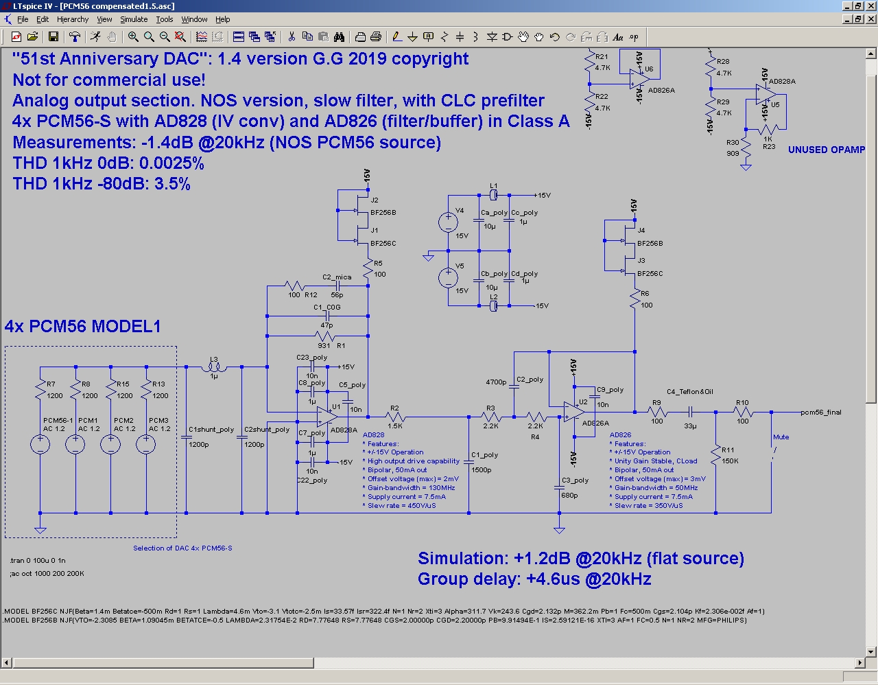Image resolution: width=878 pixels, height=685 pixels.
Task: Open the View menu
Action: click(104, 19)
